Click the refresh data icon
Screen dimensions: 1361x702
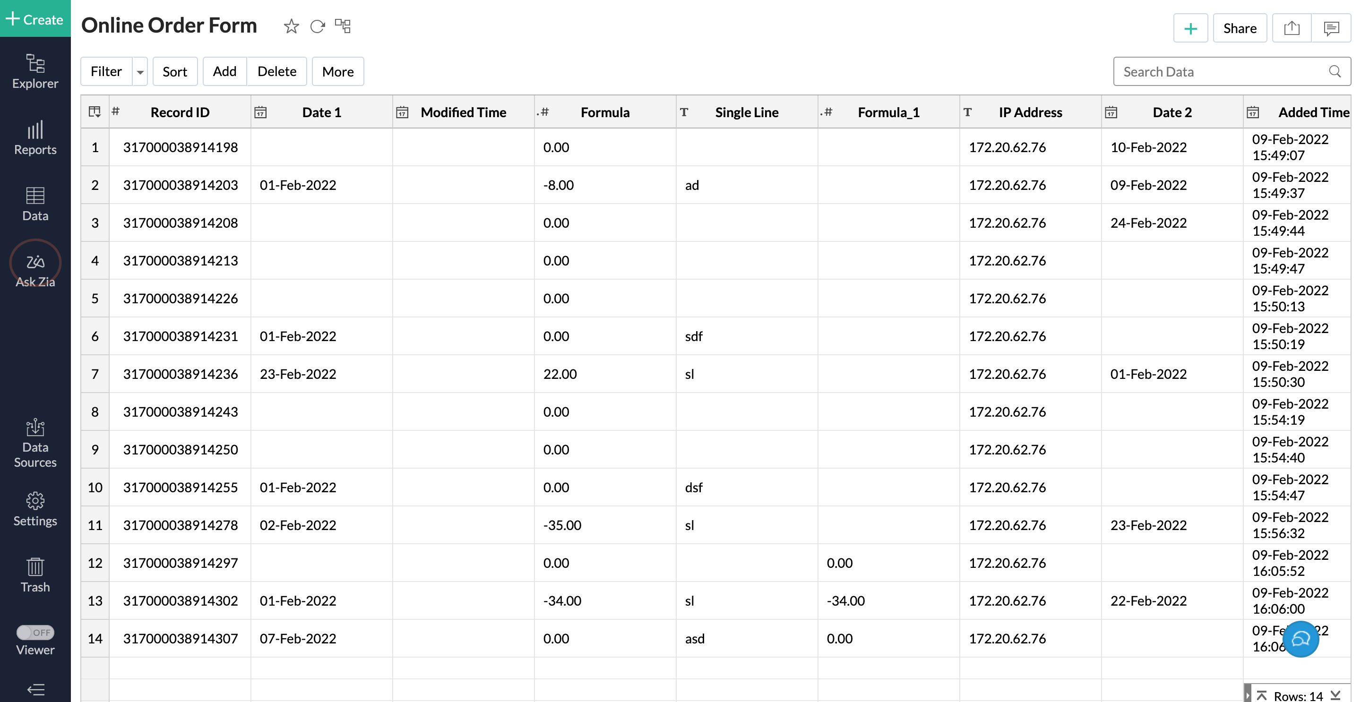click(x=317, y=26)
